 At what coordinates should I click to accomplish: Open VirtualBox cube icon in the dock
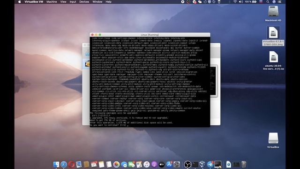pyautogui.click(x=202, y=164)
